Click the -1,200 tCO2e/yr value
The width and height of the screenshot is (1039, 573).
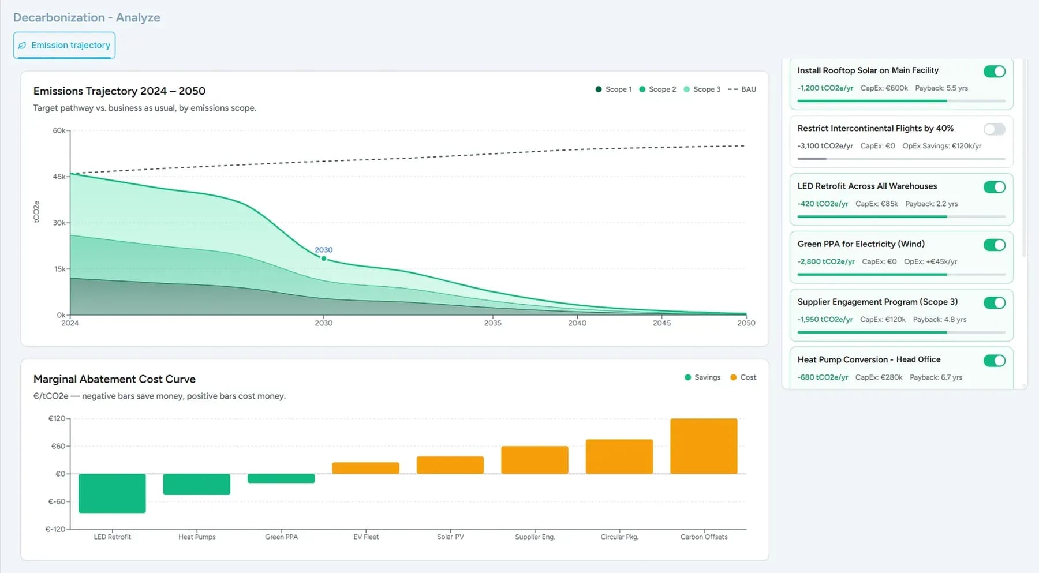click(x=825, y=88)
